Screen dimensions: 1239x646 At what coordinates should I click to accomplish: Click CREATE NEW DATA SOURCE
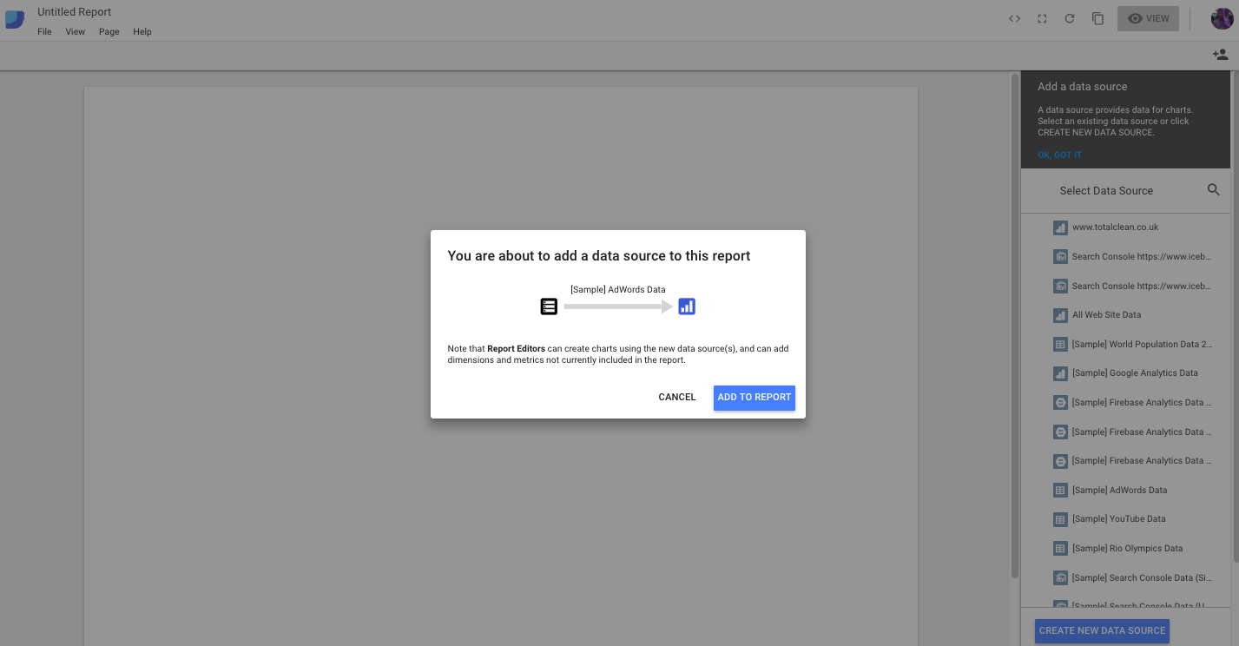pyautogui.click(x=1102, y=630)
